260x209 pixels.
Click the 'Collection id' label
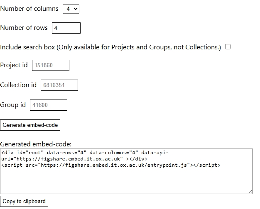[18, 85]
